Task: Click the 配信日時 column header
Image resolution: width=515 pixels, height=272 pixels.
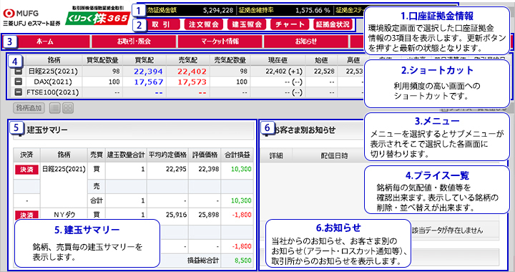Action: click(x=334, y=156)
